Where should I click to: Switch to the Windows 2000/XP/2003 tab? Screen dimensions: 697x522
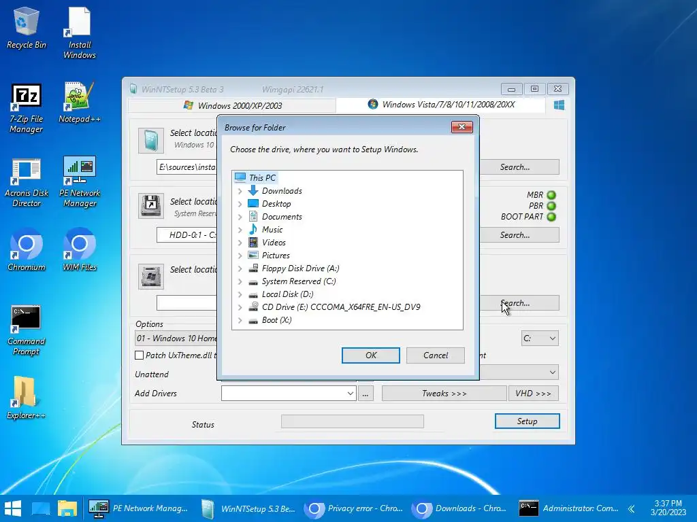coord(233,105)
